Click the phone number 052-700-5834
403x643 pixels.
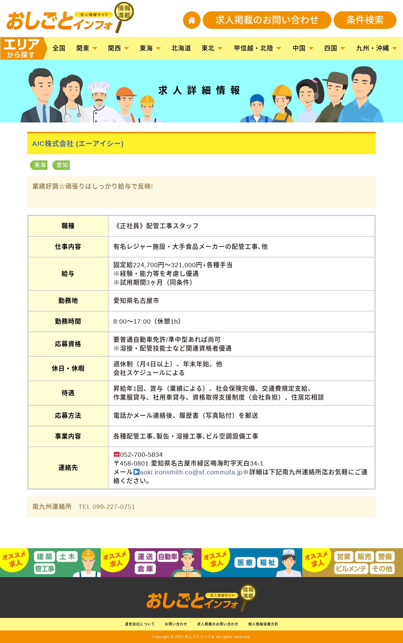pyautogui.click(x=141, y=454)
